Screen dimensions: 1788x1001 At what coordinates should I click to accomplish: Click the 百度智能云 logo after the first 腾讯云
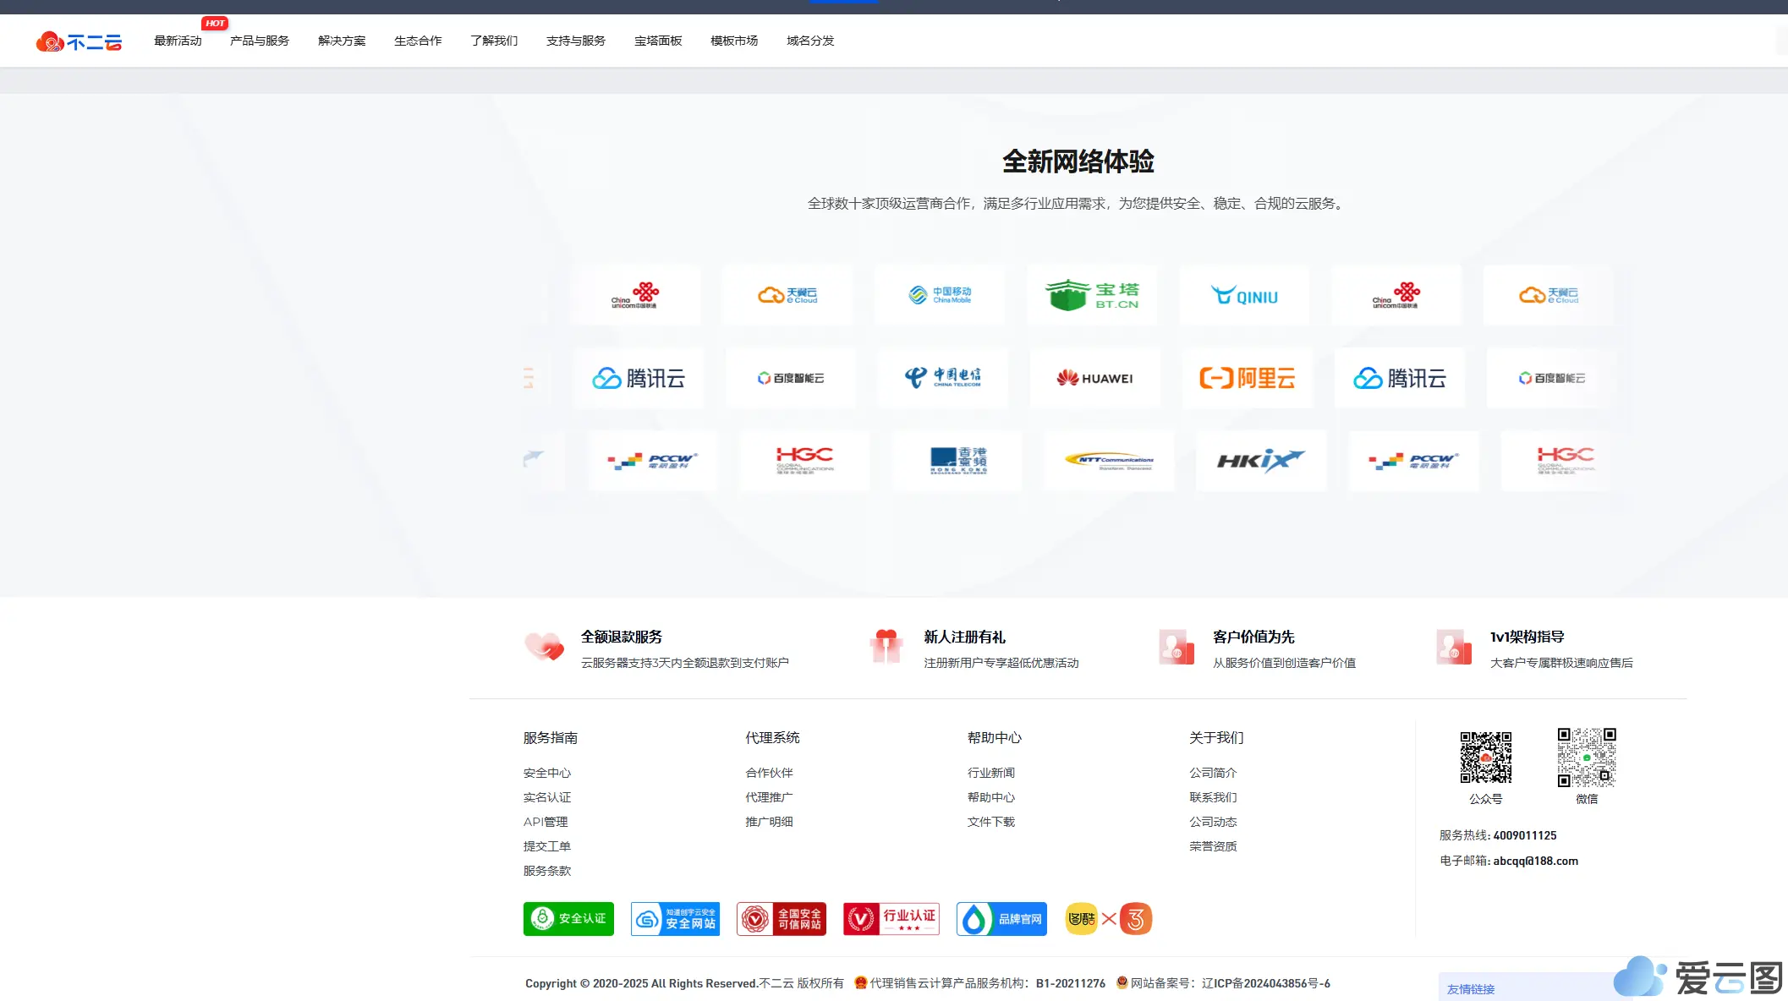(791, 378)
